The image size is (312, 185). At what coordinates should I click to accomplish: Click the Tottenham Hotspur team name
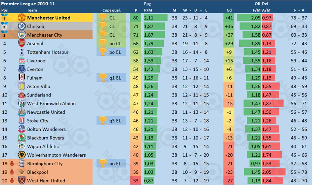pyautogui.click(x=48, y=52)
